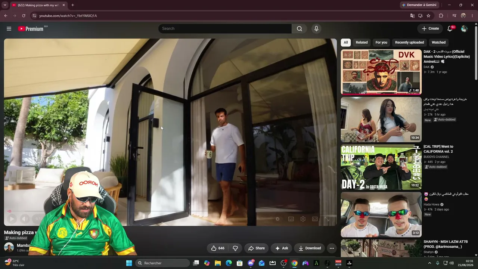Toggle subtitles in the video player
The width and height of the screenshot is (478, 269).
tap(291, 219)
